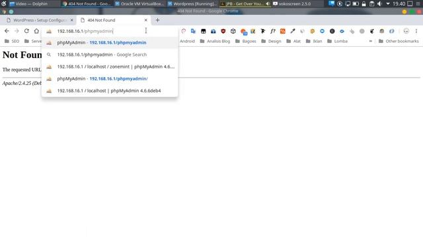Click the Debian swirl extension icon

pos(184,31)
